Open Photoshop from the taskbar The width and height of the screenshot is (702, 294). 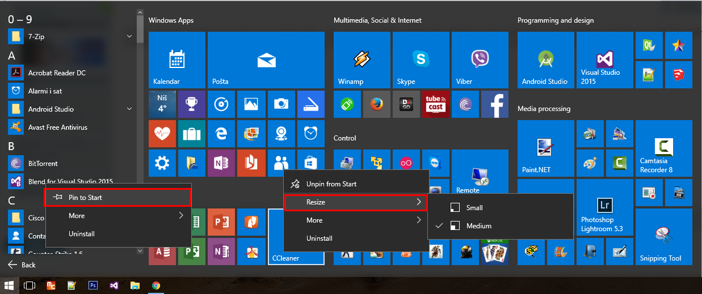(93, 286)
